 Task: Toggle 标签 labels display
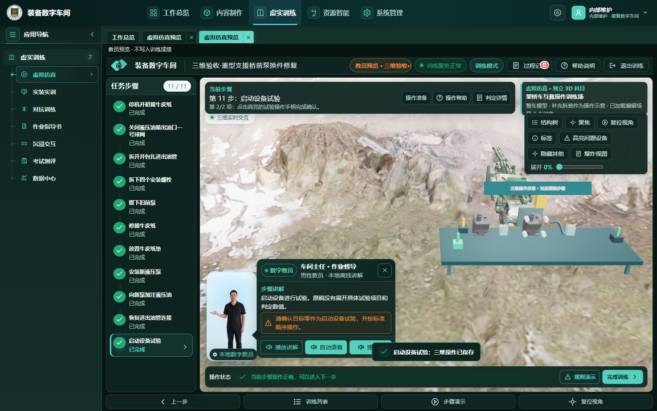(x=542, y=138)
